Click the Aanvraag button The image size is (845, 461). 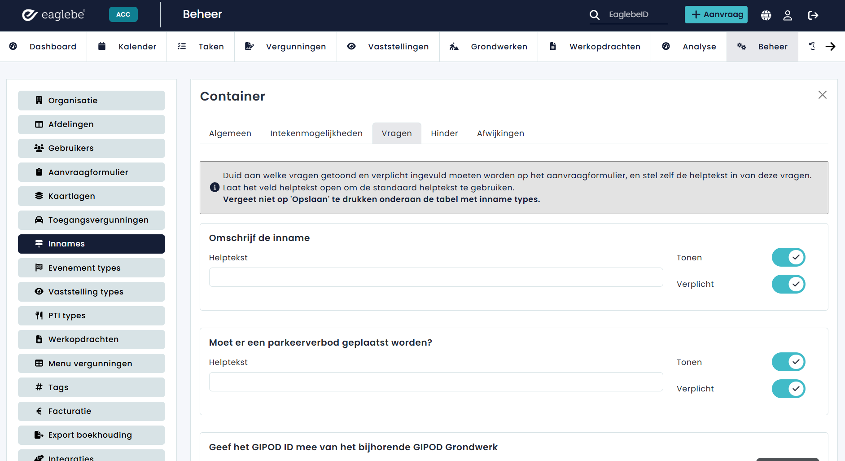[x=716, y=14]
